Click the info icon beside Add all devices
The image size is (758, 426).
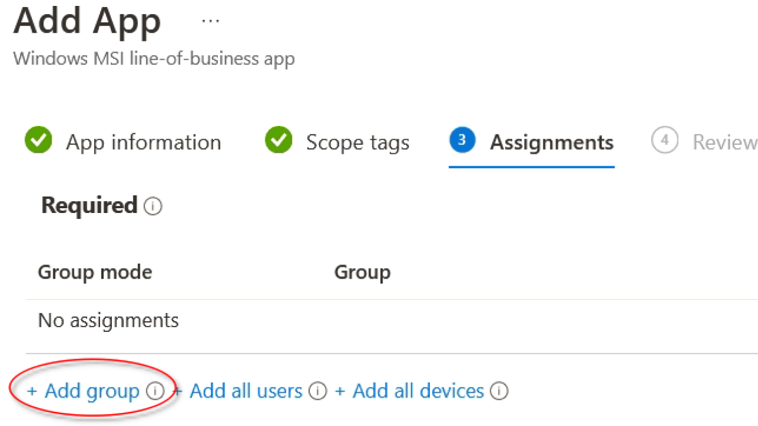click(x=499, y=391)
